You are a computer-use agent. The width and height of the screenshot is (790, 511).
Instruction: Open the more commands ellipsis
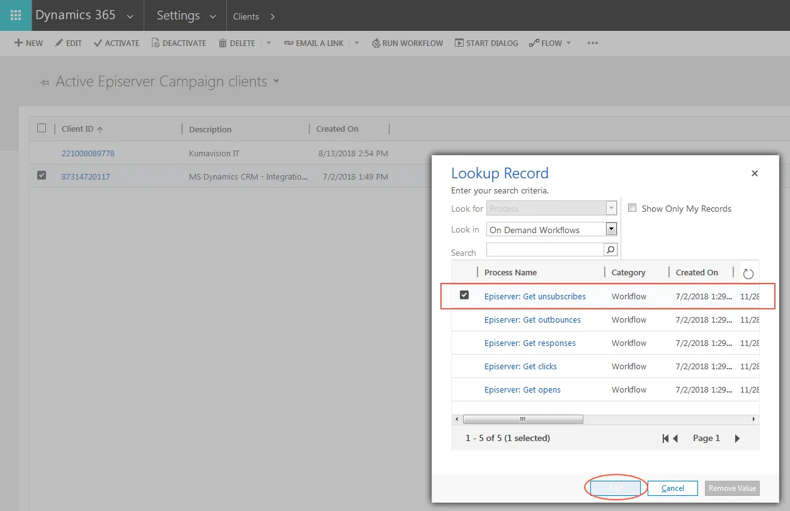coord(592,43)
